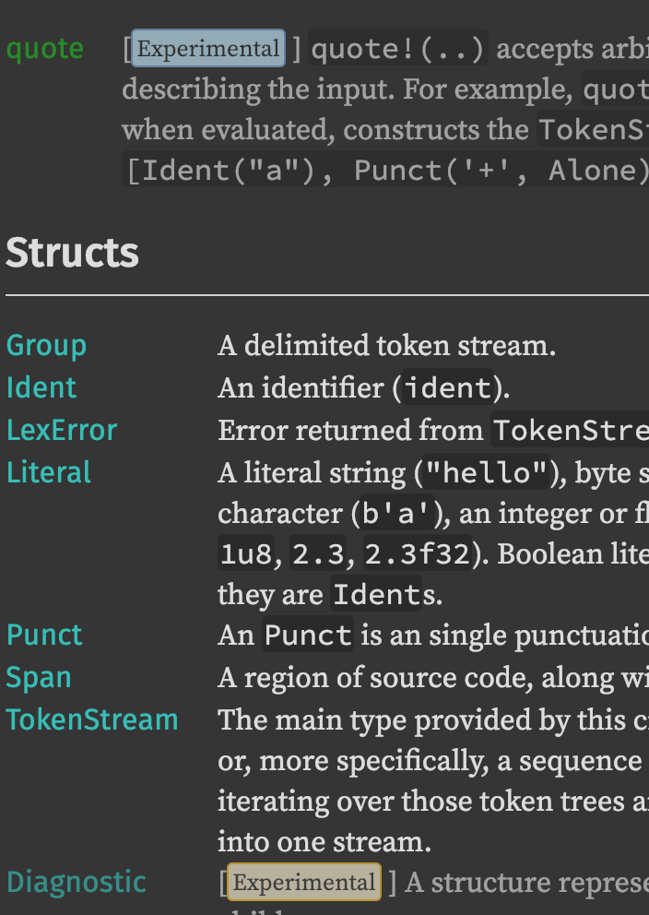649x915 pixels.
Task: Click the inline code ident in Ident description
Action: coord(449,388)
